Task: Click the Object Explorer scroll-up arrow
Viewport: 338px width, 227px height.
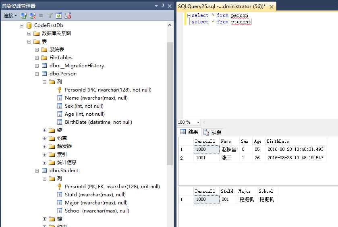Action: tap(170, 25)
